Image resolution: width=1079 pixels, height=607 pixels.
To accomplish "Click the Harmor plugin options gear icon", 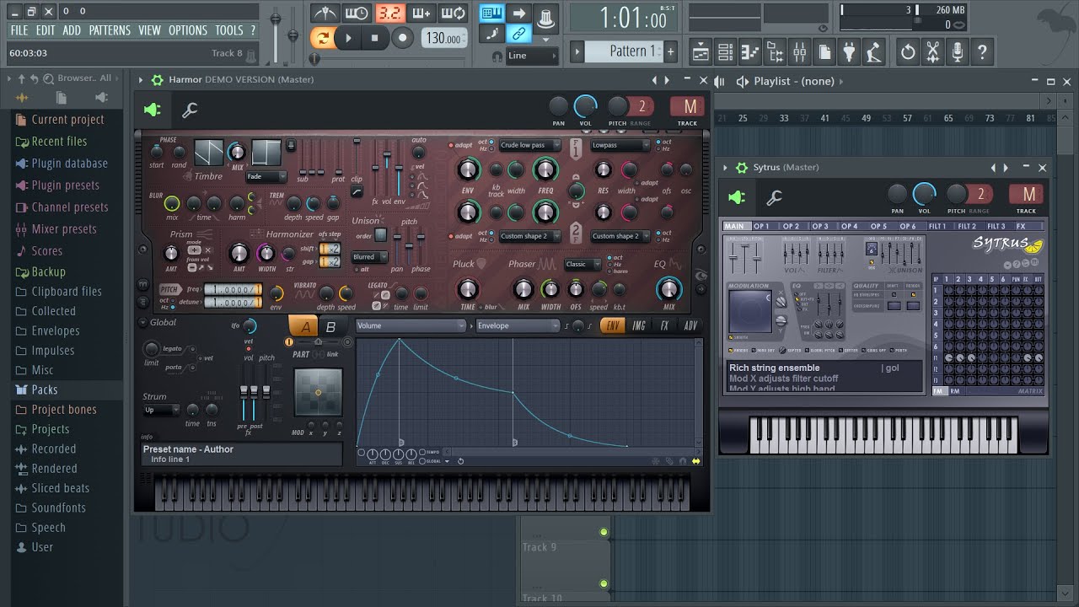I will pyautogui.click(x=157, y=79).
